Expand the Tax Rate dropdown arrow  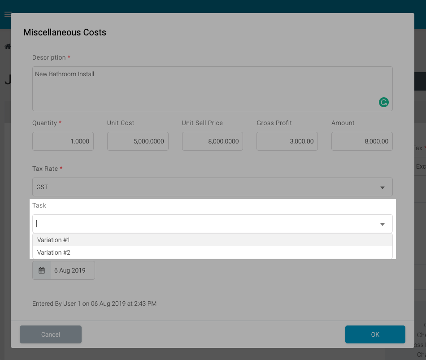point(382,187)
